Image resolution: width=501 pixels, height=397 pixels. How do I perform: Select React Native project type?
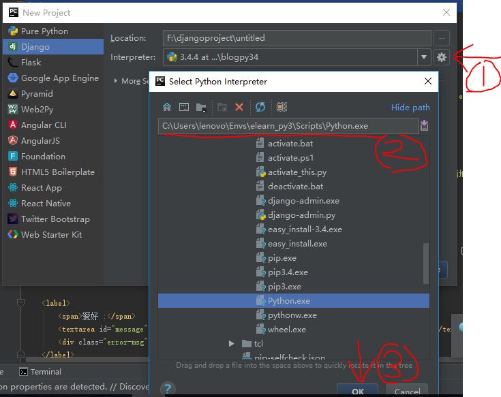click(53, 204)
